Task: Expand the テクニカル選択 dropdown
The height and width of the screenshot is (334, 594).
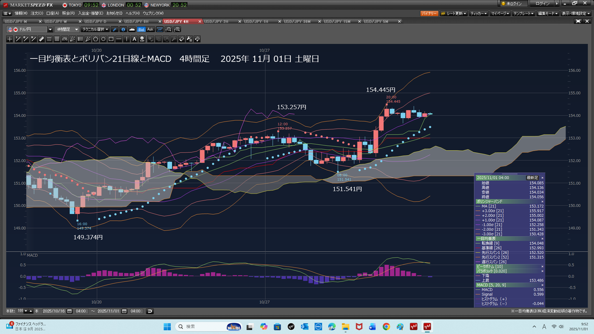Action: coord(95,29)
